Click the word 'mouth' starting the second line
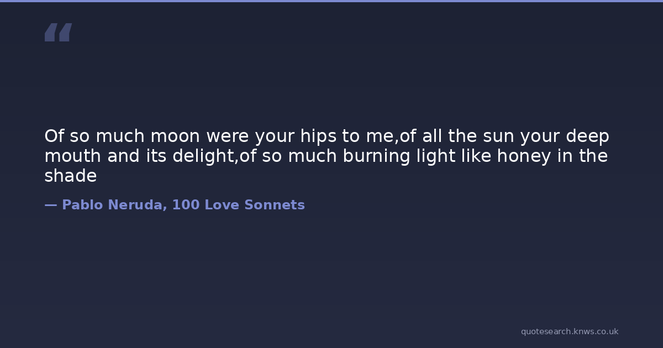 click(73, 156)
